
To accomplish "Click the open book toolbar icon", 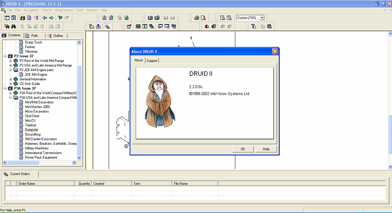I will (150, 18).
